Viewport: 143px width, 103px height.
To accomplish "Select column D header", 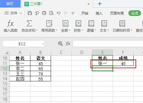I will (x=82, y=52).
